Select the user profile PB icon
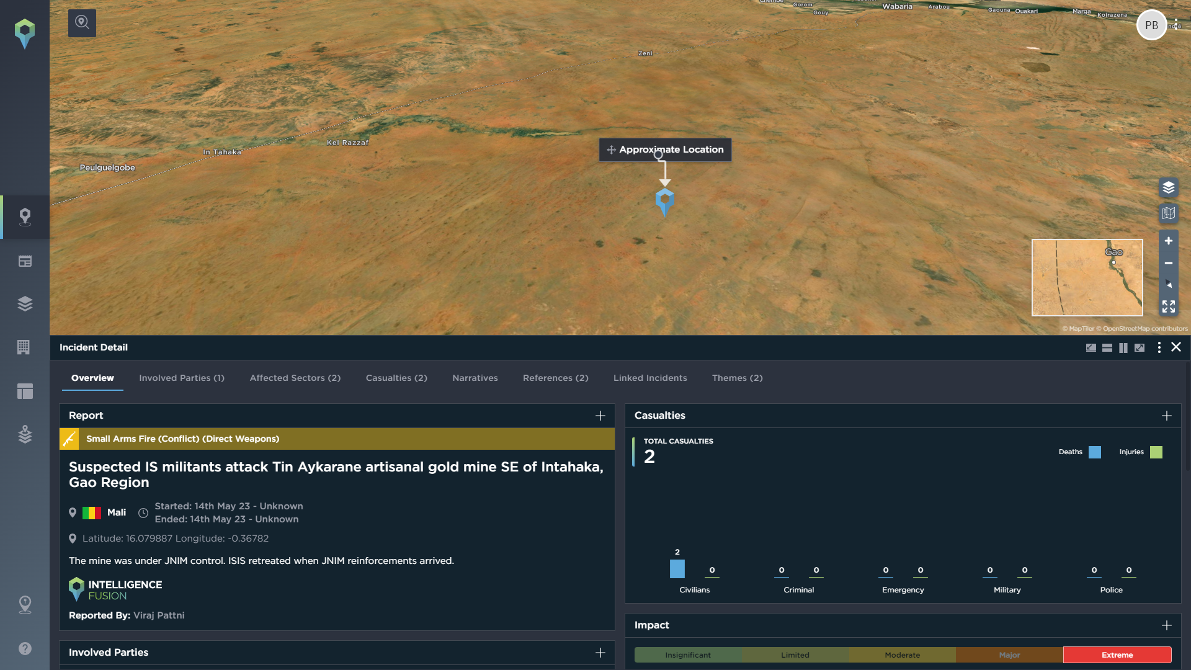1191x670 pixels. pyautogui.click(x=1152, y=24)
